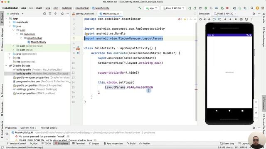Take an emulator screenshot with camera icon
This screenshot has width=266, height=149.
coord(241,19)
